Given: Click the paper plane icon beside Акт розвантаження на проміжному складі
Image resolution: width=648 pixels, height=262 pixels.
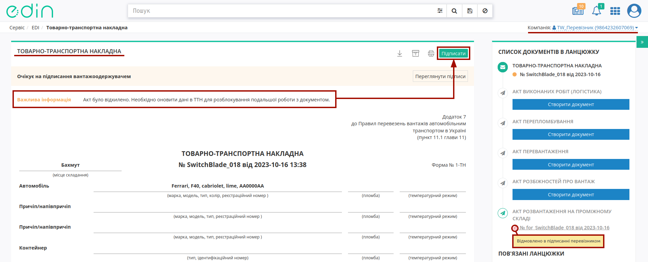Looking at the screenshot, I should pos(503,213).
